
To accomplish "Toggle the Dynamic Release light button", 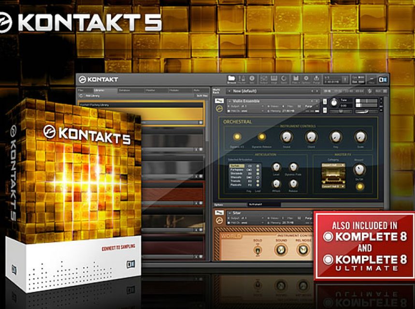I will 261,137.
